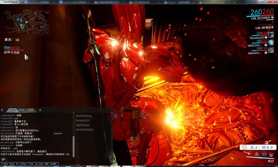Click the aiming reticle at screen center
Image resolution: width=278 pixels, height=167 pixels.
point(139,86)
